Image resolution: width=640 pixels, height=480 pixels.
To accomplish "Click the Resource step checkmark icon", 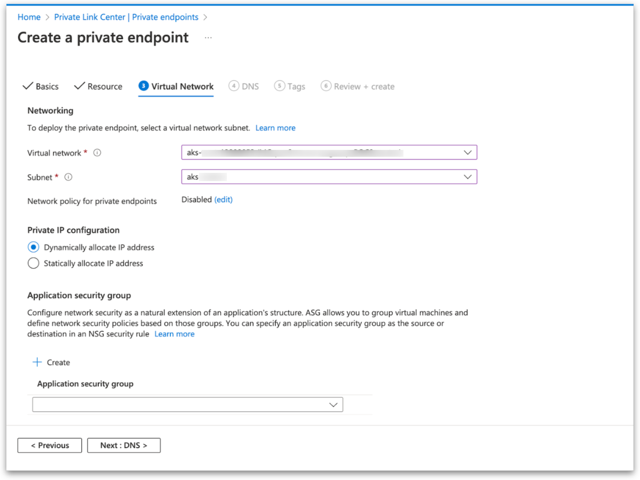I will (80, 86).
